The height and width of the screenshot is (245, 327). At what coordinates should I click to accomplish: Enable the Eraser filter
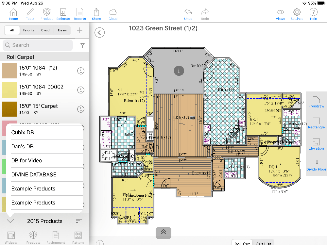[62, 30]
